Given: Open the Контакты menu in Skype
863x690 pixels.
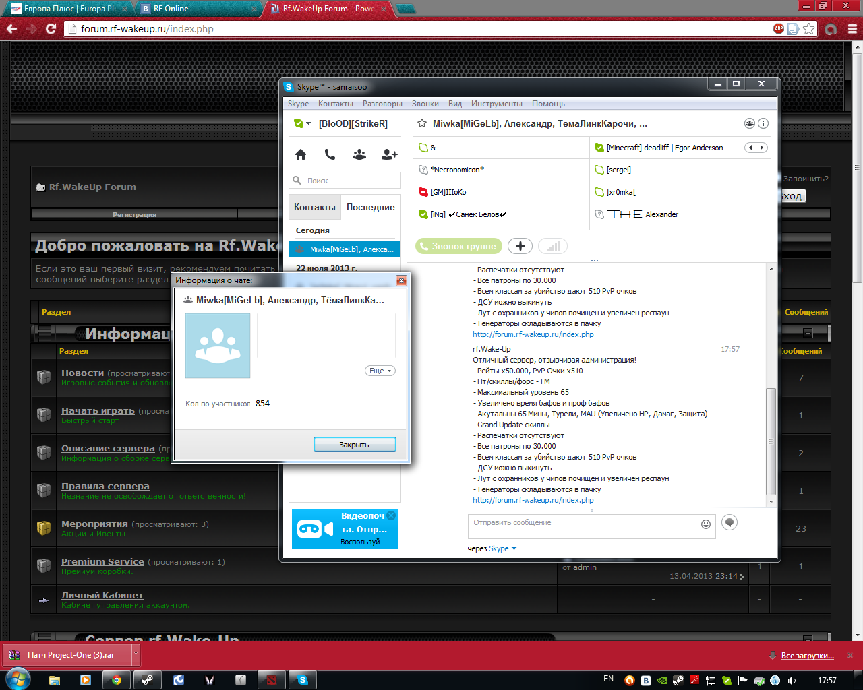Looking at the screenshot, I should coord(336,104).
